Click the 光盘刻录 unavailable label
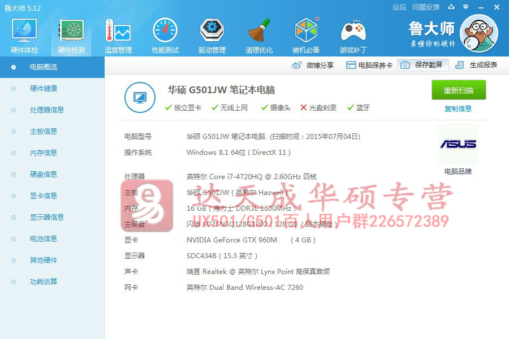The image size is (509, 339). tap(323, 108)
